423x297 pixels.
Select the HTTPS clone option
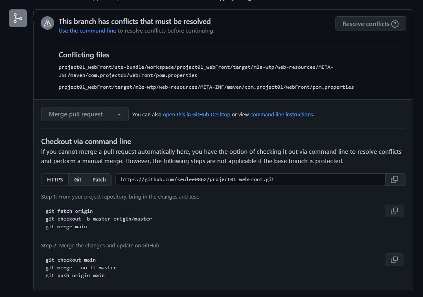tap(55, 180)
